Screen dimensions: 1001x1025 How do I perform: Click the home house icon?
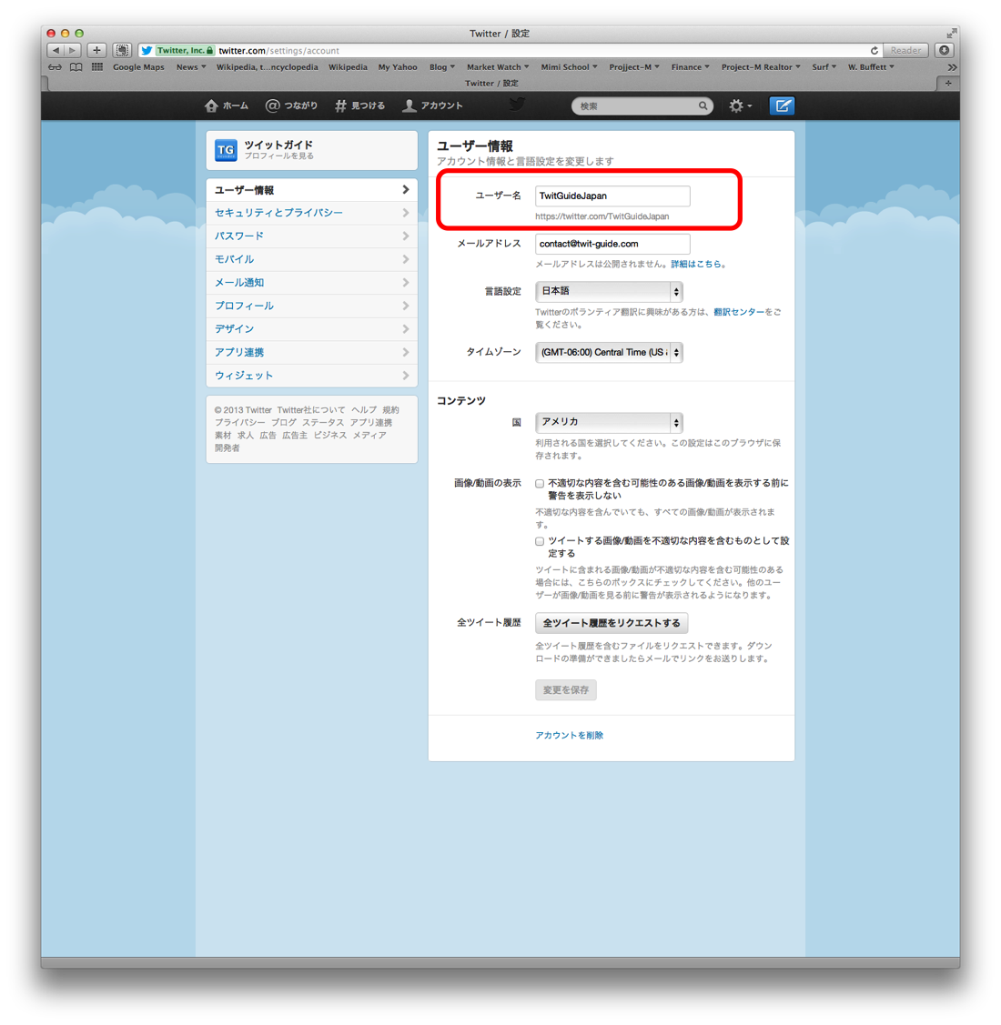tap(211, 106)
